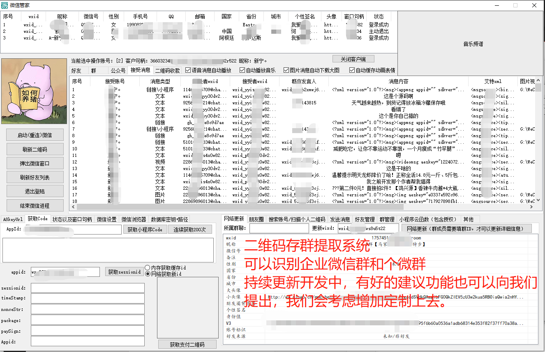Open the 群管理 tab

pos(387,219)
